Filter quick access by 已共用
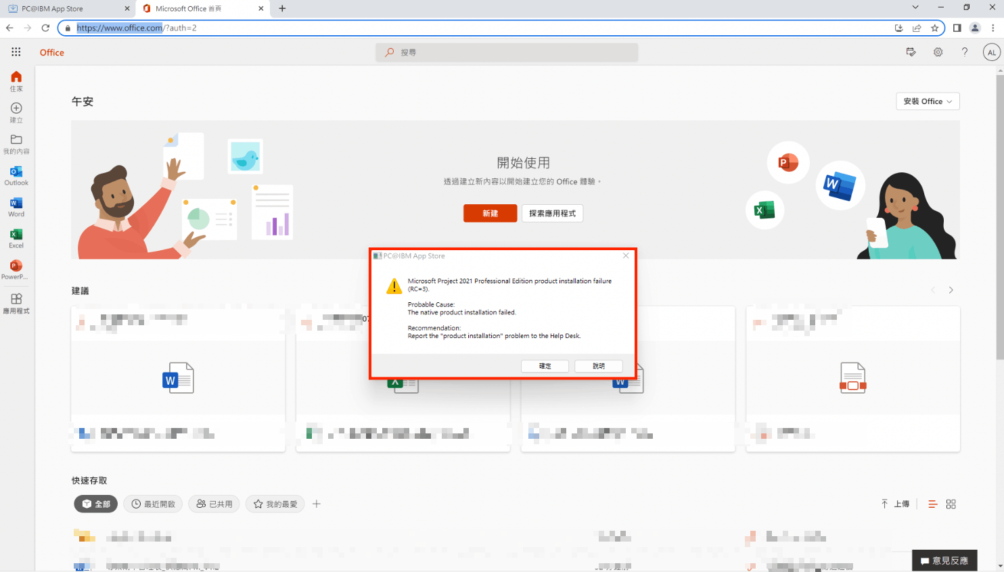Viewport: 1004px width, 572px height. pyautogui.click(x=214, y=504)
